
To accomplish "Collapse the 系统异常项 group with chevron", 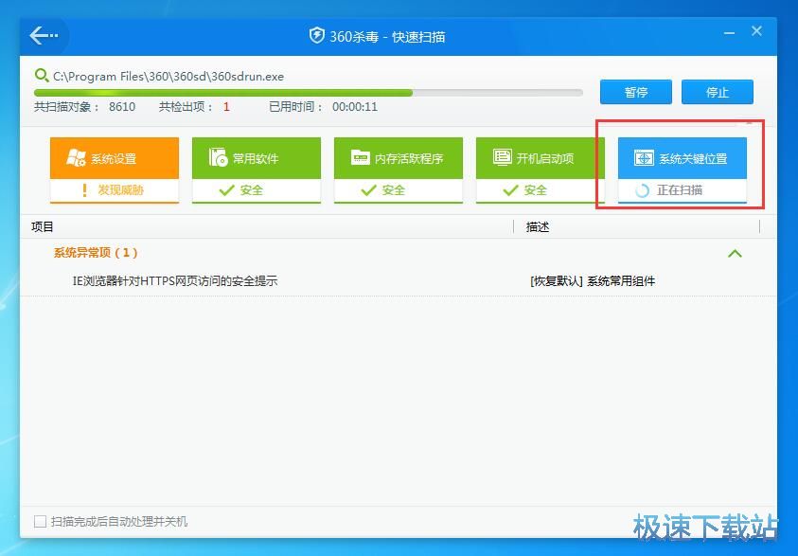I will [x=735, y=253].
